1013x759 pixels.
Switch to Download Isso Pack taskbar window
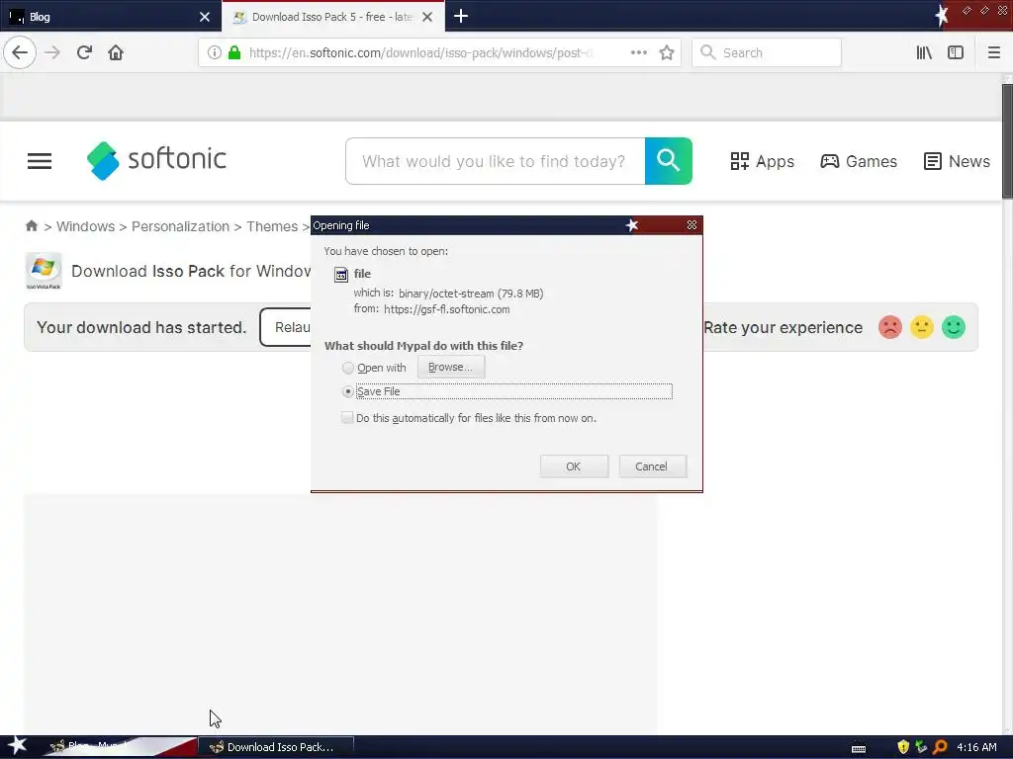(276, 747)
